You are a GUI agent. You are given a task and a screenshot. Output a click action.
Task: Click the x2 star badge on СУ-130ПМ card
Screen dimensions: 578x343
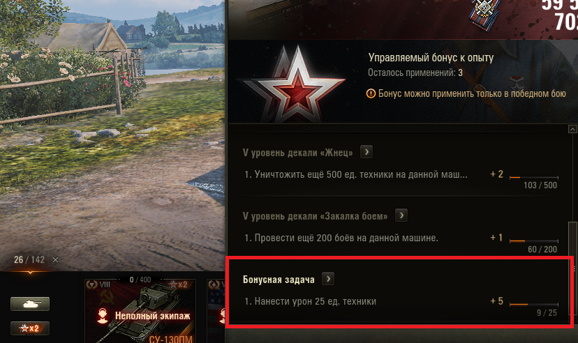pos(179,285)
